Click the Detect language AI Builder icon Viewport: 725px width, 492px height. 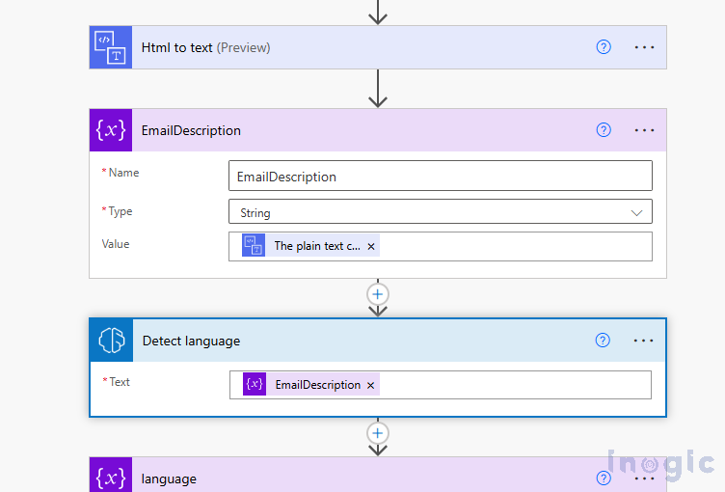(112, 341)
